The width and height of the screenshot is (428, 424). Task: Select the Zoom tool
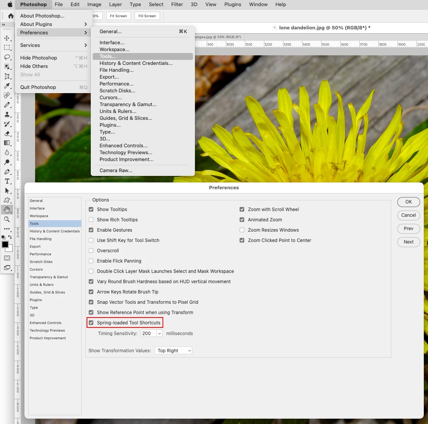click(7, 219)
